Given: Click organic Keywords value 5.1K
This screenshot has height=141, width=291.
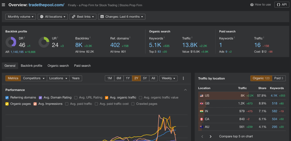Looking at the screenshot, I should tap(155, 45).
